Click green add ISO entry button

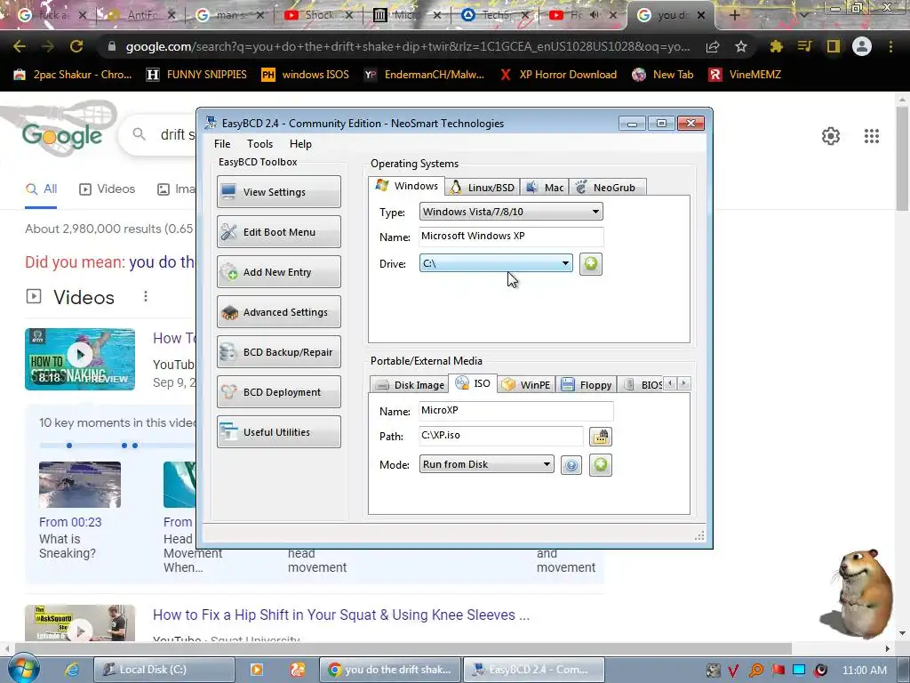pyautogui.click(x=600, y=464)
